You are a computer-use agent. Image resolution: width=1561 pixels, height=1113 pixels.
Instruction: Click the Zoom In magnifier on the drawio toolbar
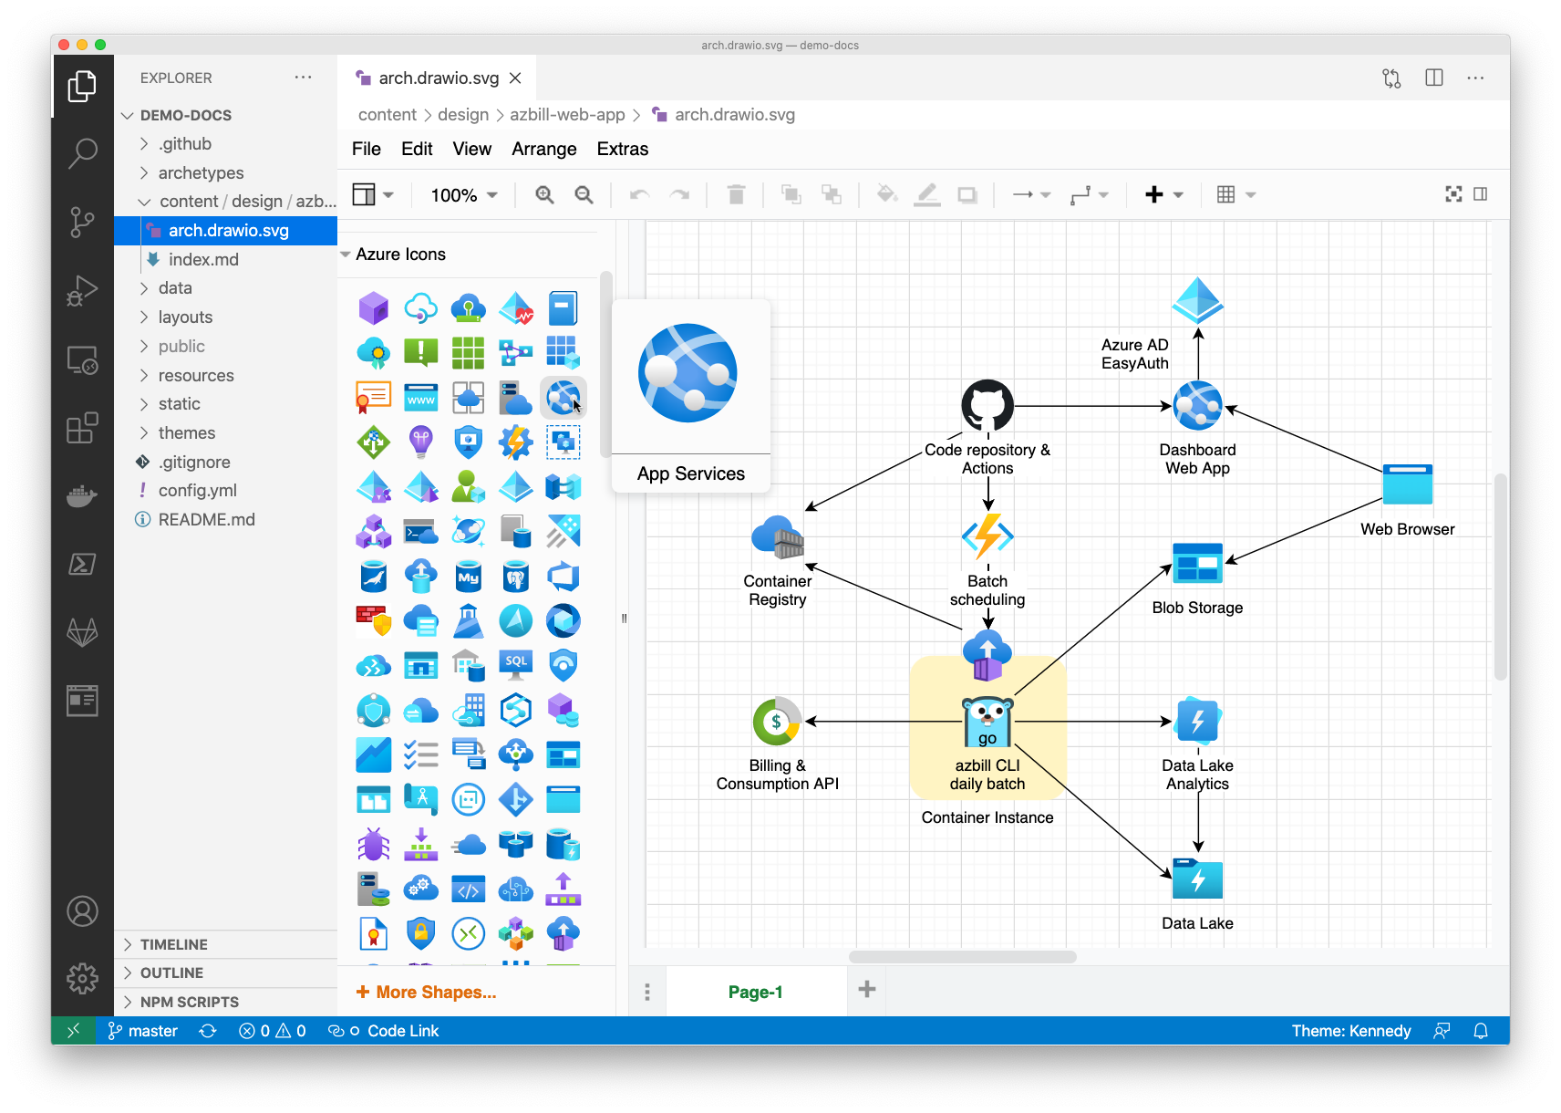544,194
